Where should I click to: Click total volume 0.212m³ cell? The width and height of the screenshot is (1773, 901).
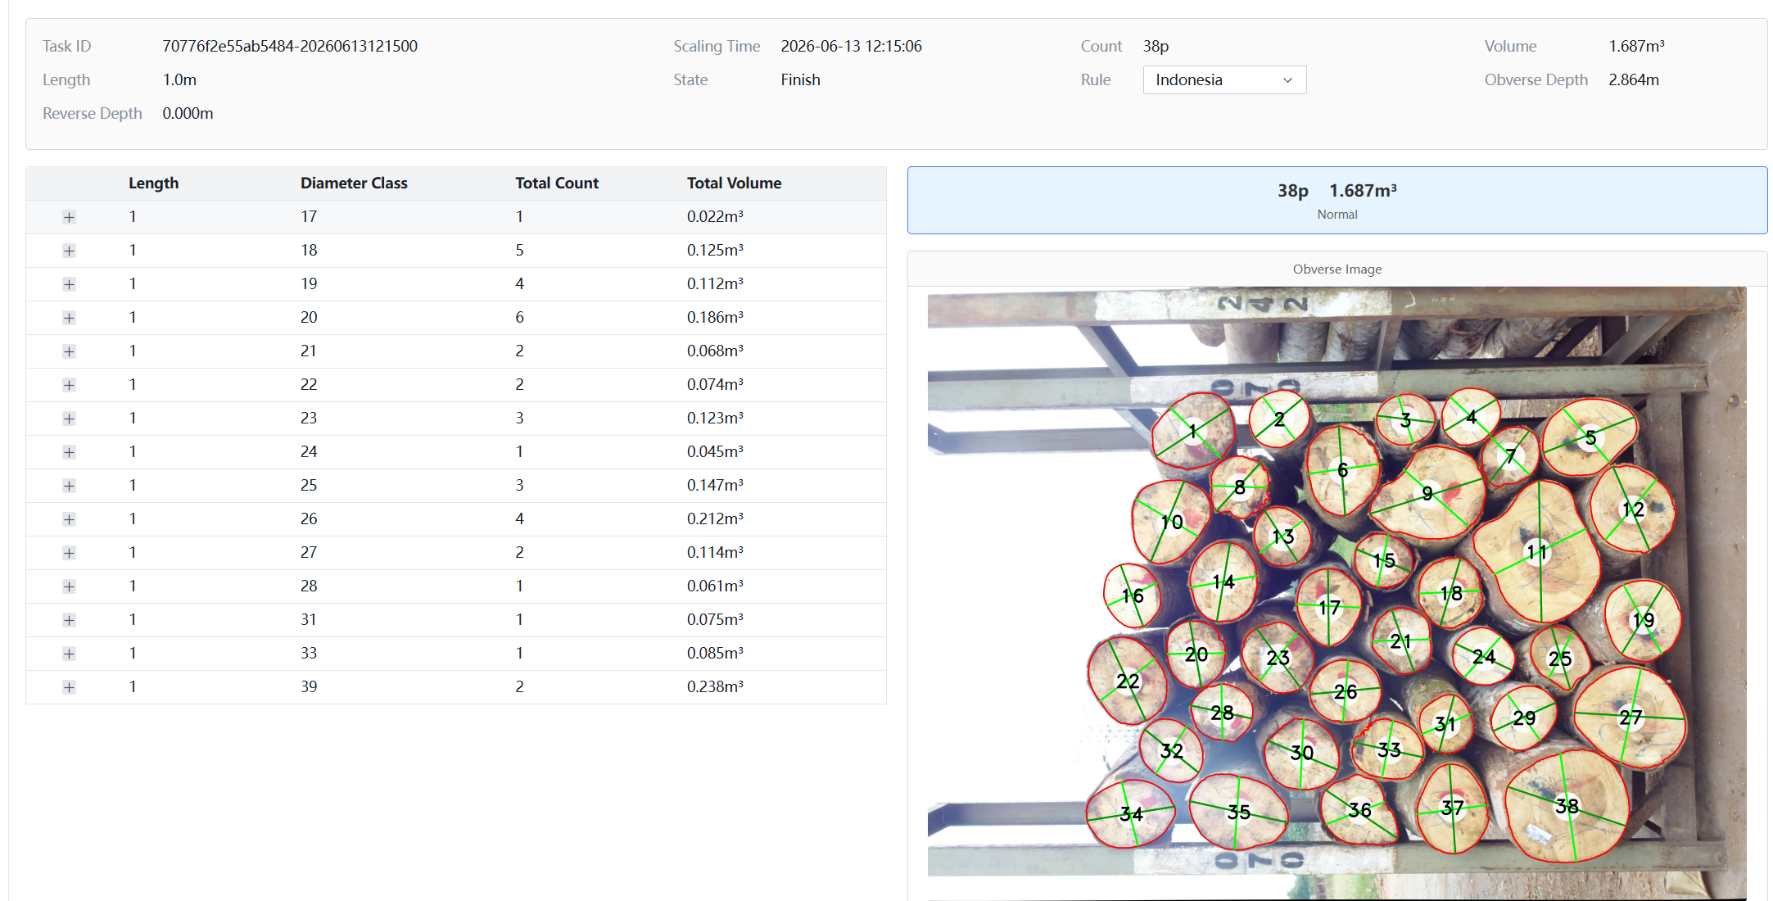(x=715, y=518)
